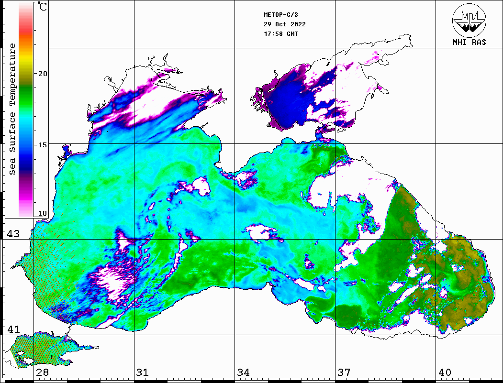Click the temperature color scale bar
Image resolution: width=503 pixels, height=383 pixels.
point(26,109)
